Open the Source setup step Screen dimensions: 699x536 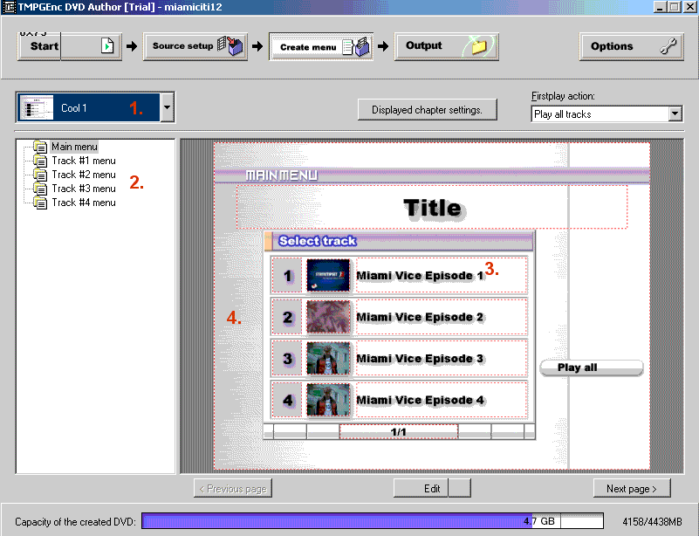(x=195, y=46)
